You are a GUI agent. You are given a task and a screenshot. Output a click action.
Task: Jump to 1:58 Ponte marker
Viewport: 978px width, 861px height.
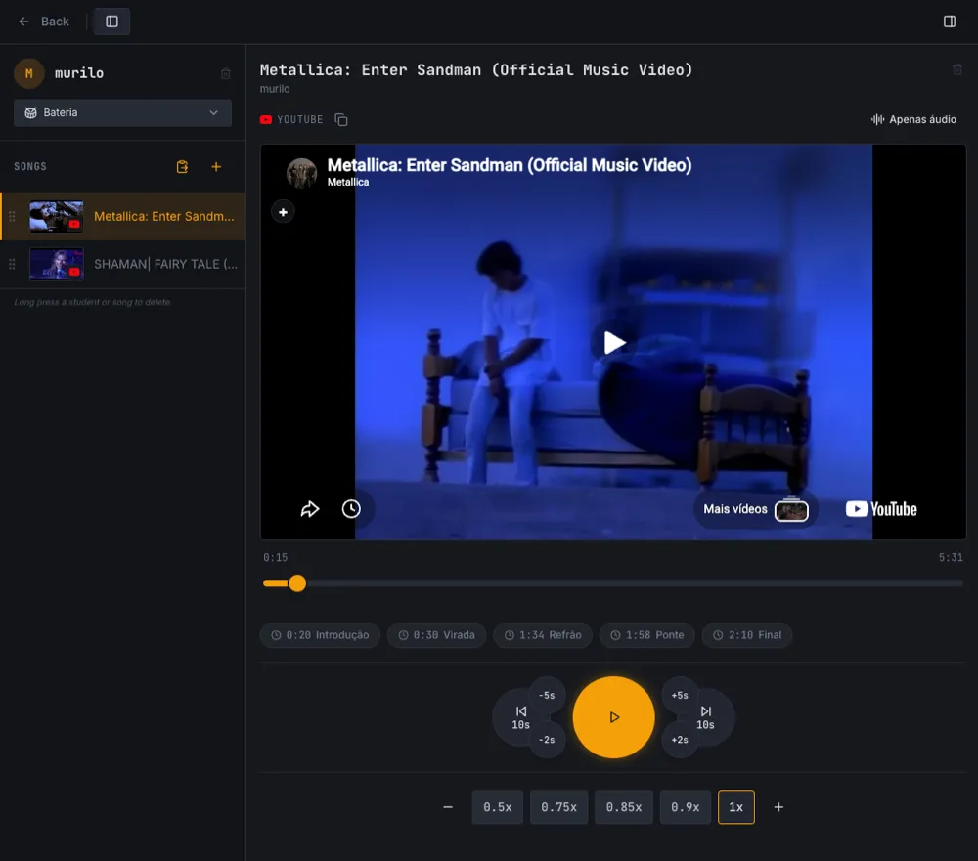(x=646, y=635)
